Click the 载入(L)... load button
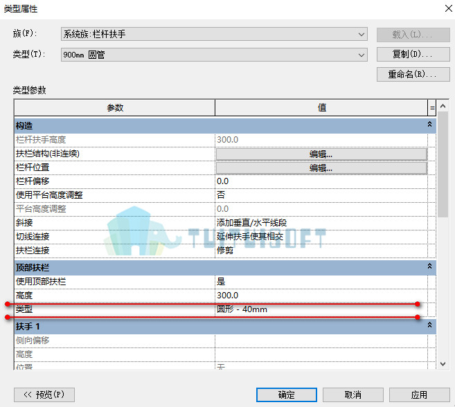Viewport: 455px width, 407px height. [x=413, y=35]
